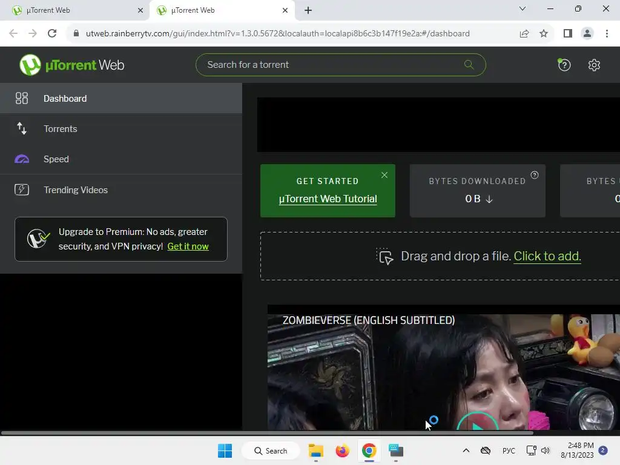Open the help question mark icon

[x=564, y=65]
